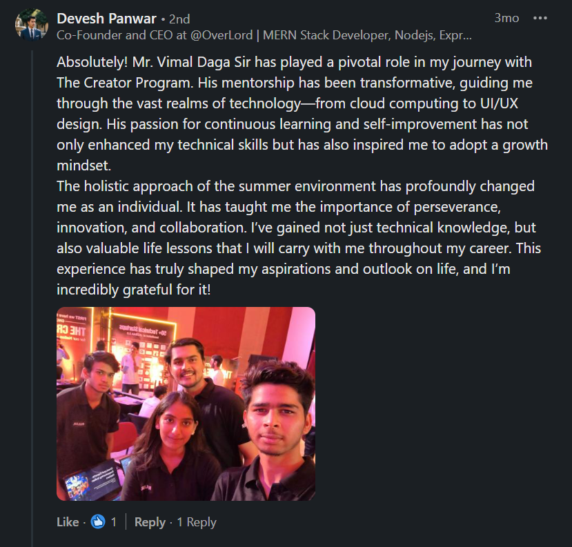Click "The Creator Program" text in comment
Image resolution: width=572 pixels, height=547 pixels.
coord(119,83)
